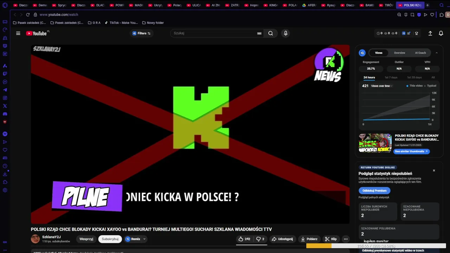Open more actions three-dot menu
Viewport: 450px width, 253px height.
(x=346, y=239)
